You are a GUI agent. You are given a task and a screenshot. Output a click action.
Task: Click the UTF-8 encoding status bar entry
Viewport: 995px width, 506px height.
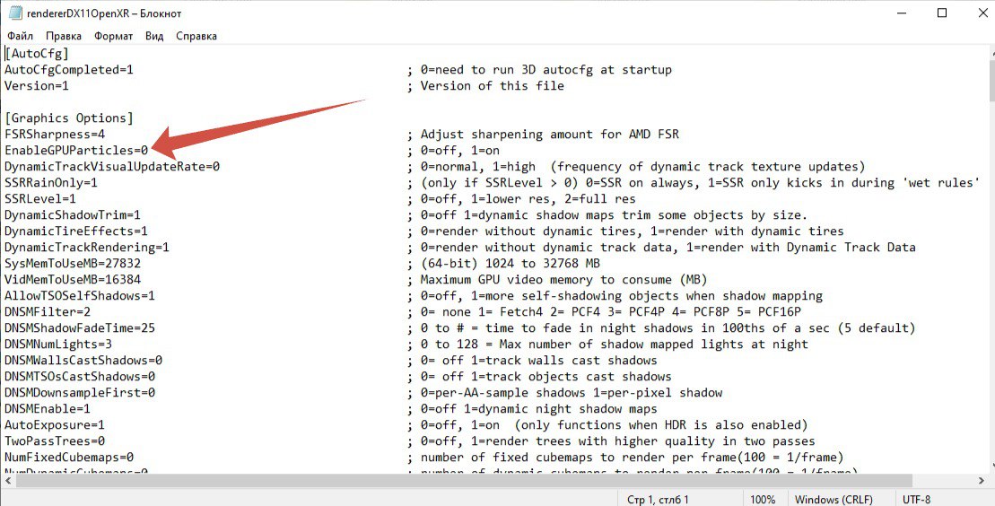coord(917,500)
